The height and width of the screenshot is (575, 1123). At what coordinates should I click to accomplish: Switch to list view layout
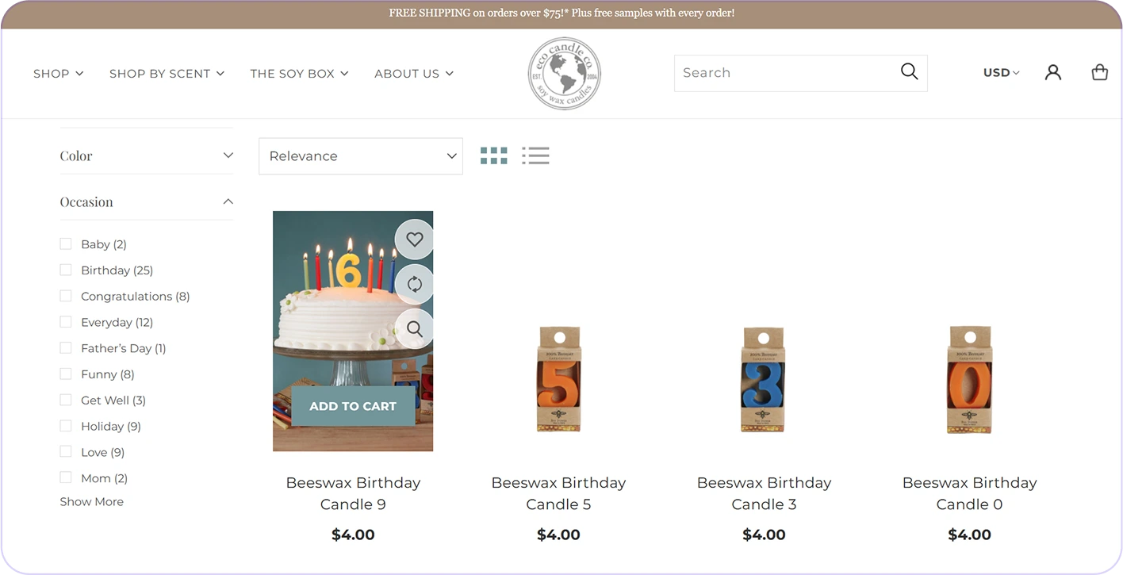535,156
